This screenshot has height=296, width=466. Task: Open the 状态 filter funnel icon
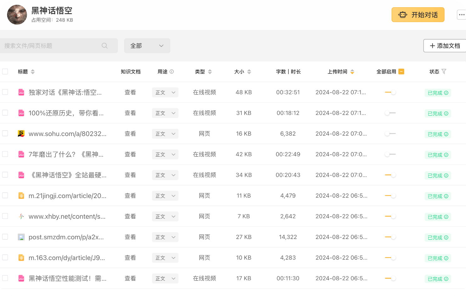coord(444,71)
